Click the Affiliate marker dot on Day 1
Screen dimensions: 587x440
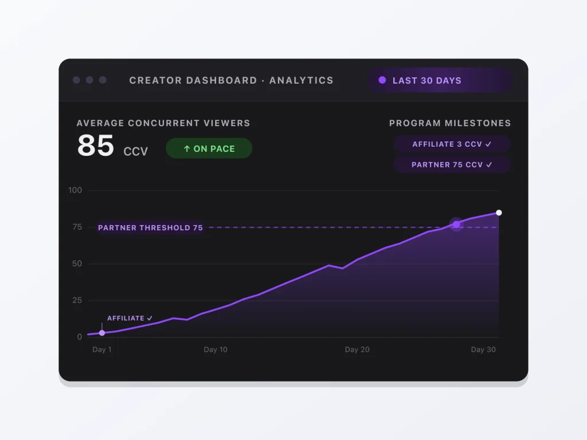102,333
